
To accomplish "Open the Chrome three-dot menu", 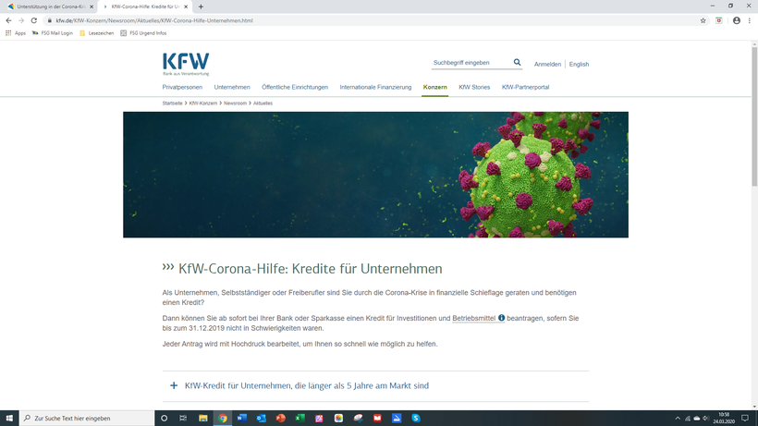I will pyautogui.click(x=750, y=20).
